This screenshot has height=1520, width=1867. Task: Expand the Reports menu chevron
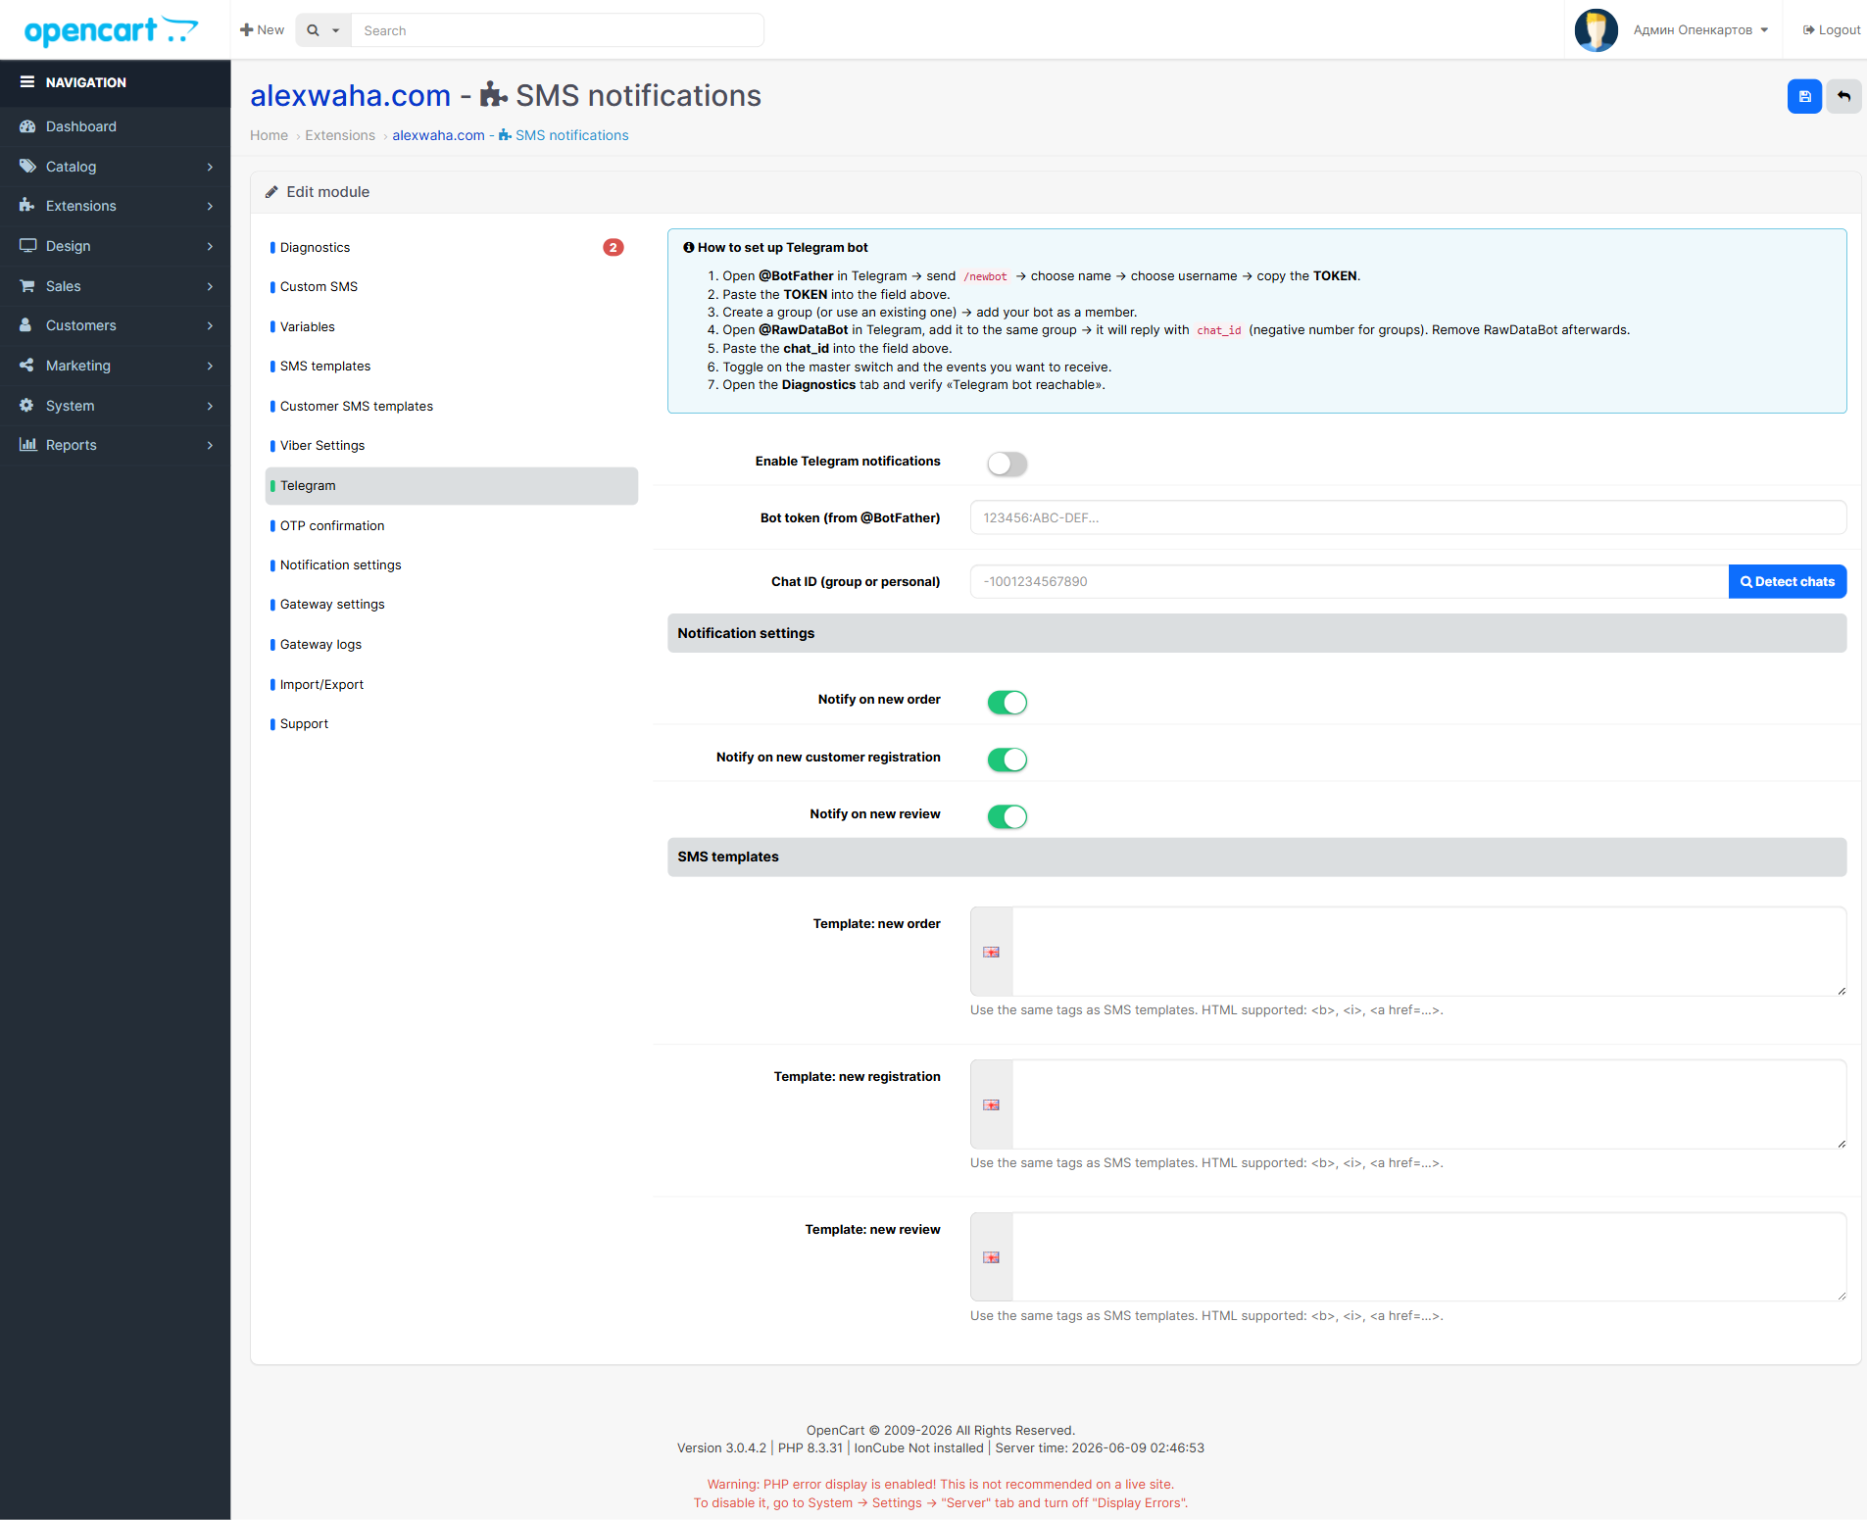point(210,446)
